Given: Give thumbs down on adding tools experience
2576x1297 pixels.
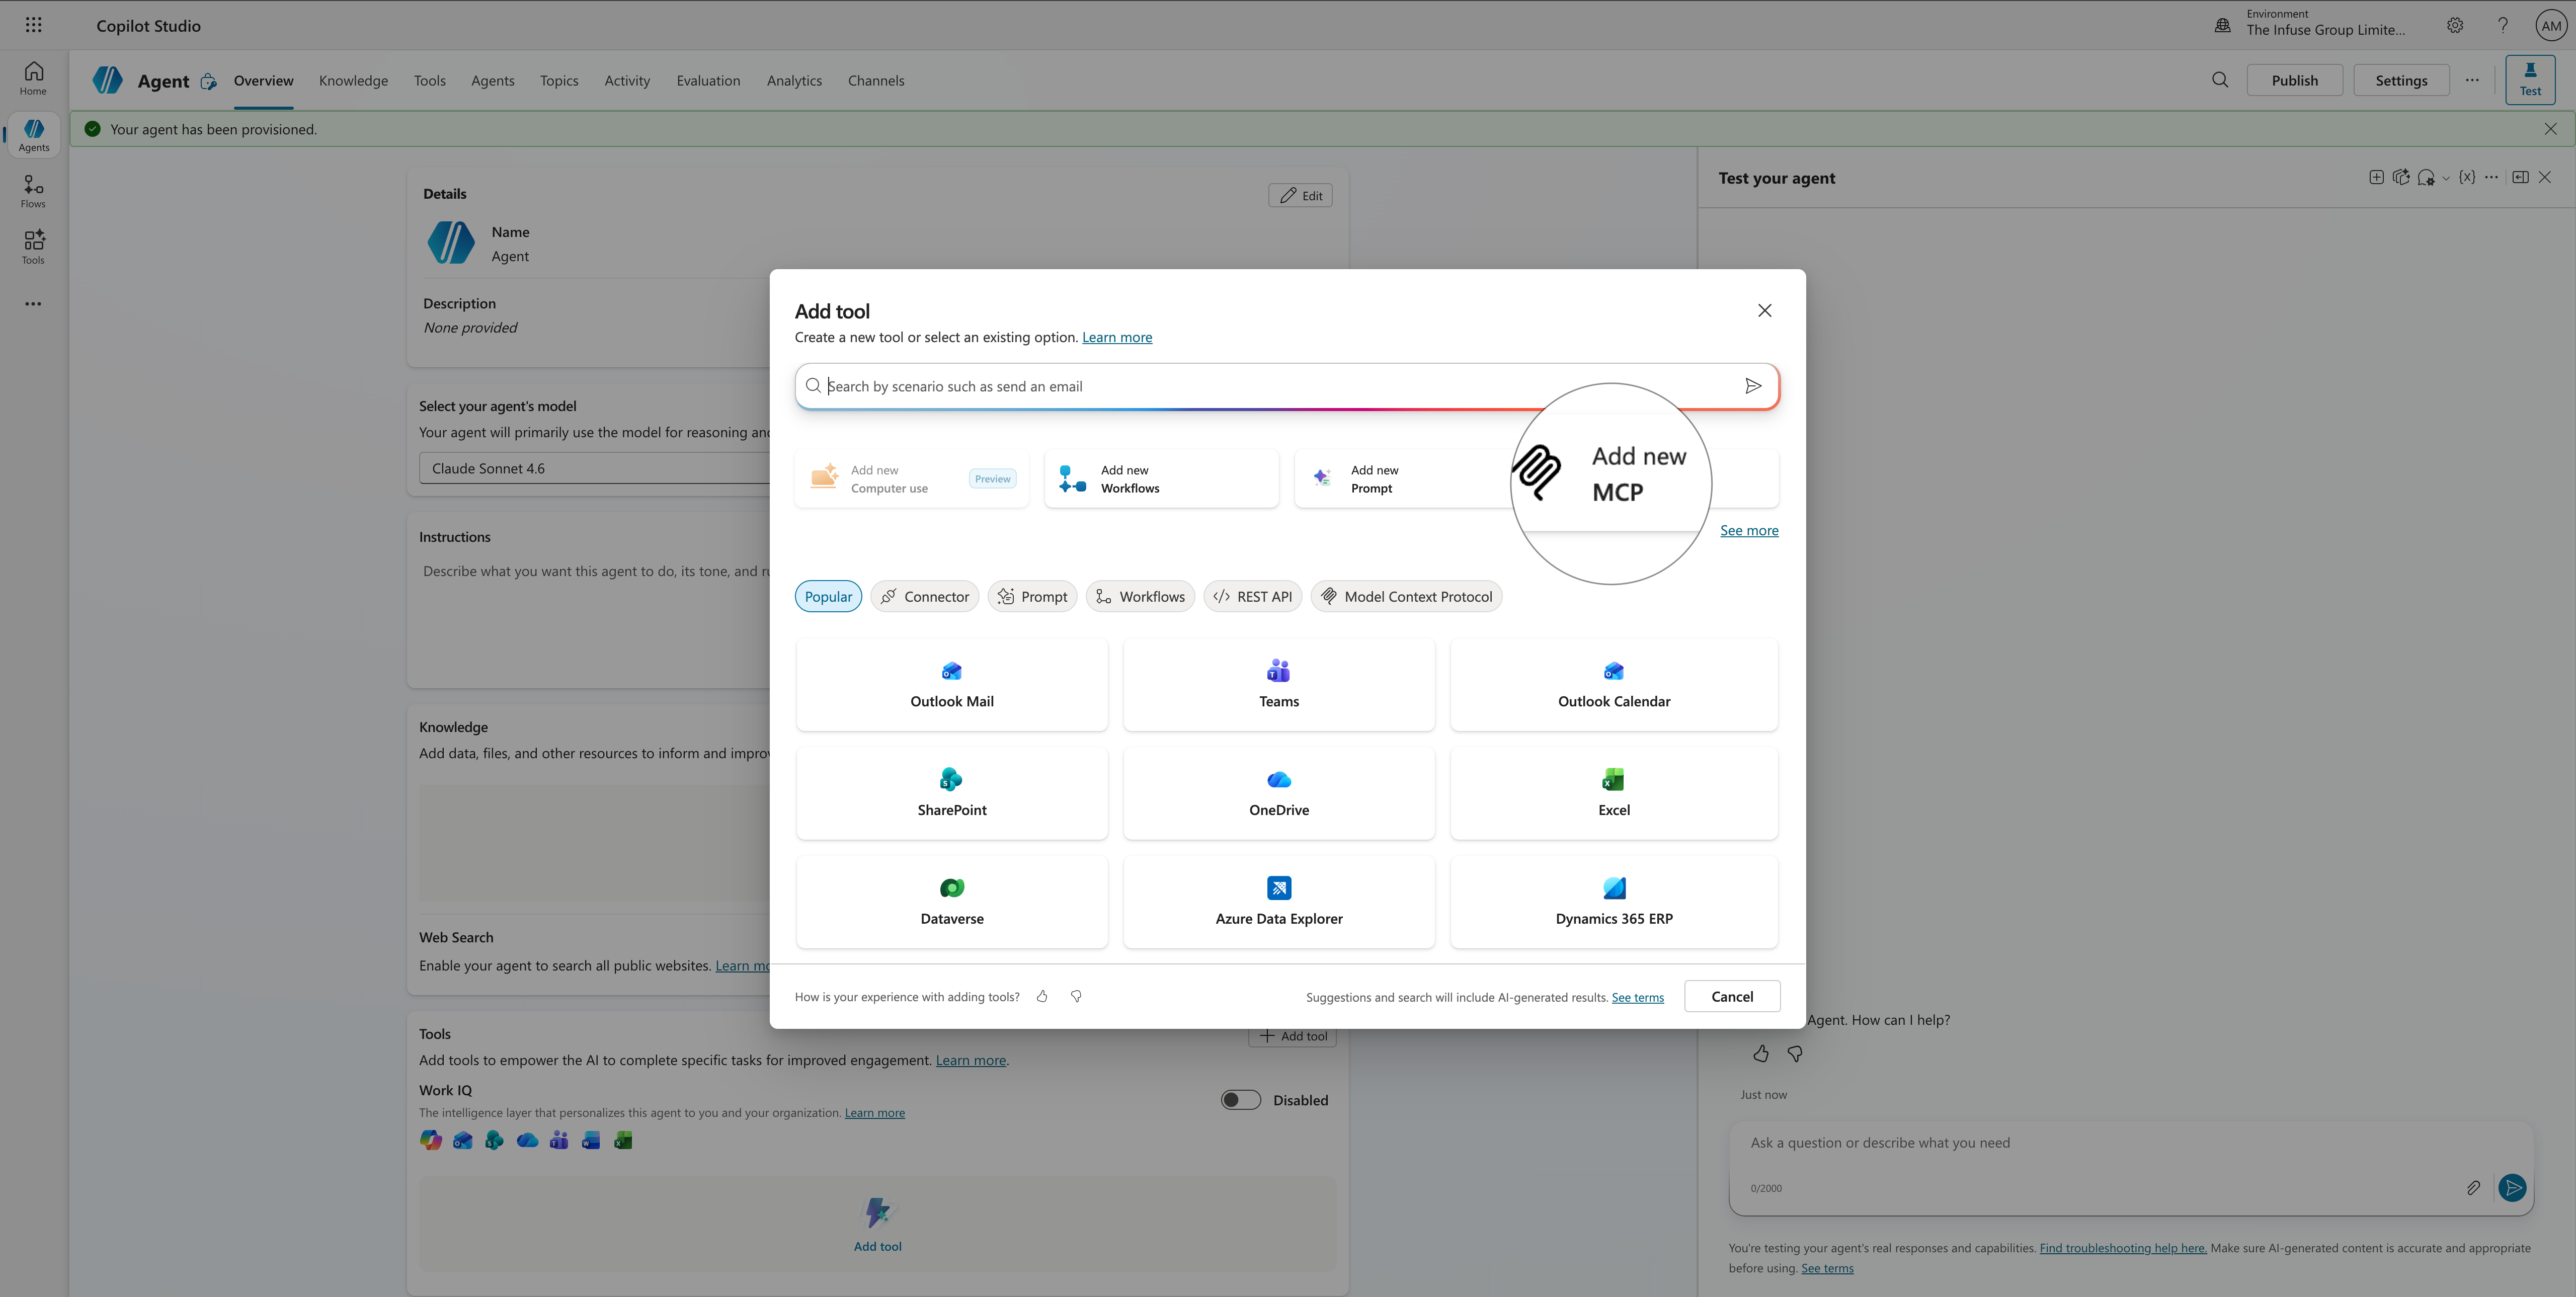Looking at the screenshot, I should tap(1076, 996).
